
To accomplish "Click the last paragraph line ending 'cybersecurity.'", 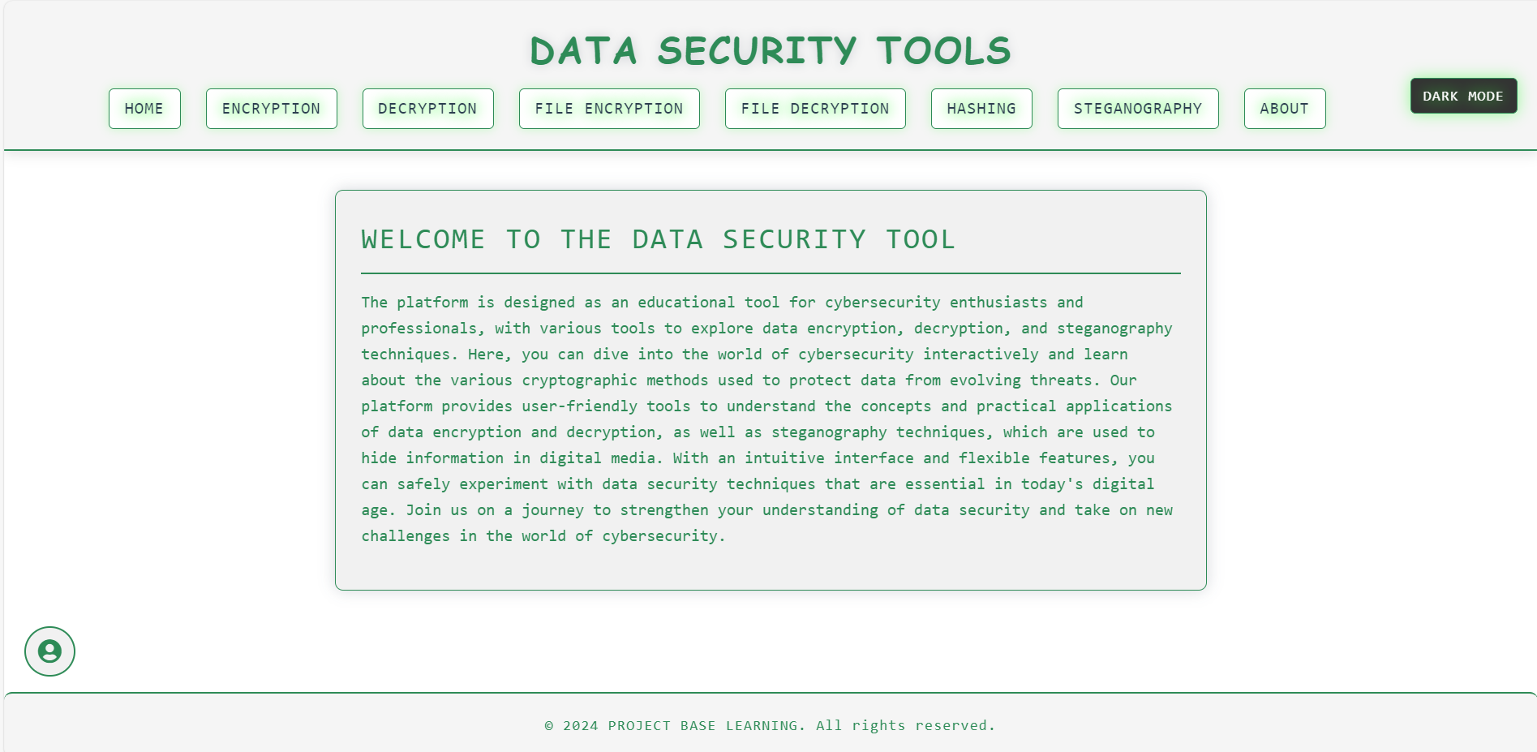I will click(543, 535).
